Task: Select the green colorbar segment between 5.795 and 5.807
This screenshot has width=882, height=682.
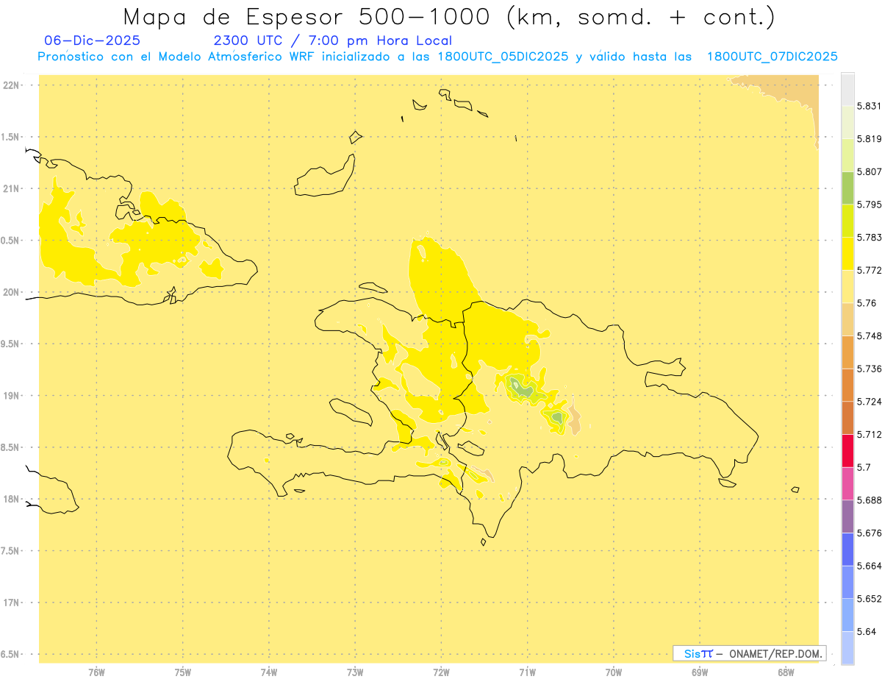Action: coord(847,188)
